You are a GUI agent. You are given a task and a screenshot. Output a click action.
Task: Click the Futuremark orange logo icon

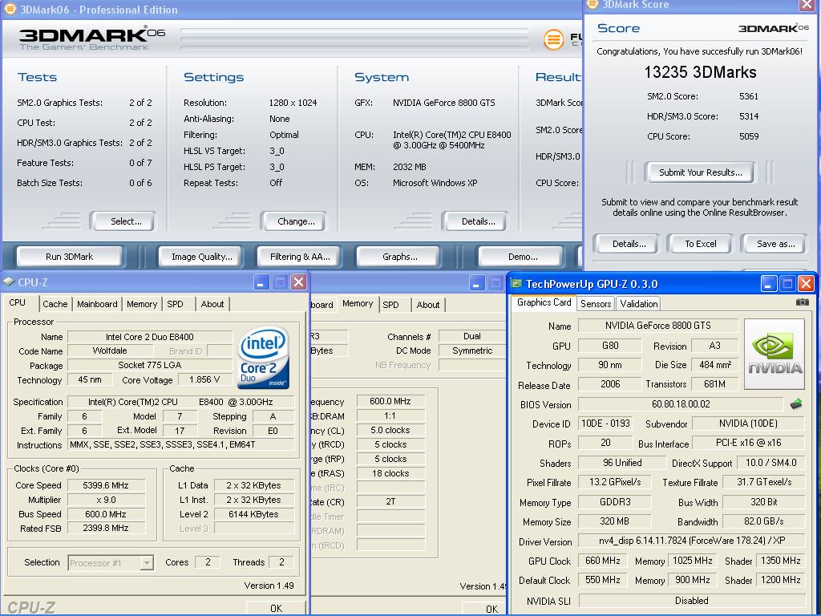[x=553, y=39]
